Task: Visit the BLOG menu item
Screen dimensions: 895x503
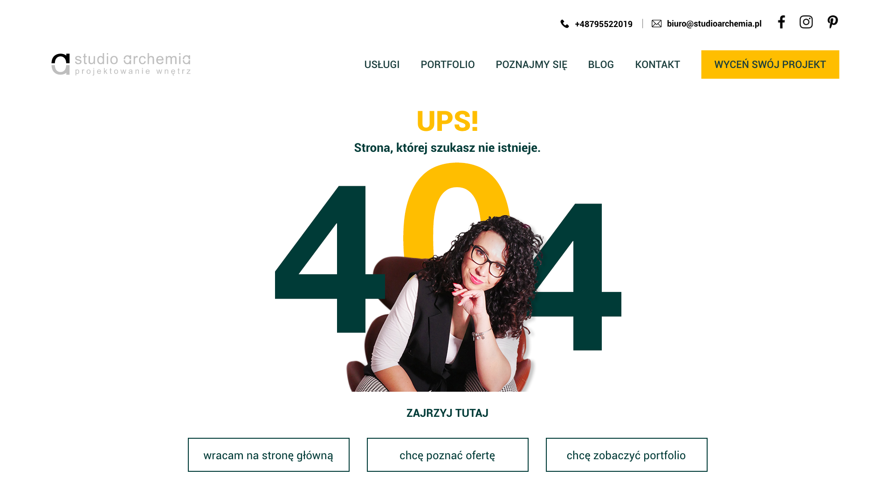Action: [x=601, y=64]
